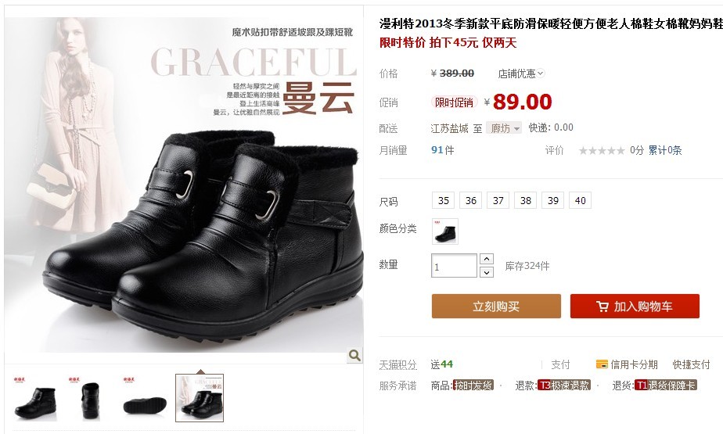Increase quantity with the up arrow
This screenshot has height=434, width=723.
(487, 259)
